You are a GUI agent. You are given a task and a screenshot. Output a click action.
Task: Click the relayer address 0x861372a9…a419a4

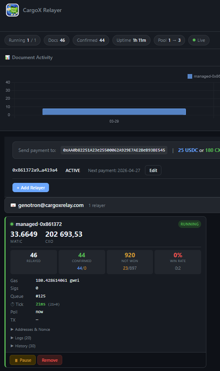35,170
